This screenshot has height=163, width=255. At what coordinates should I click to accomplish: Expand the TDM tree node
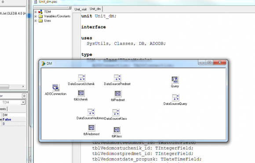tap(36, 12)
